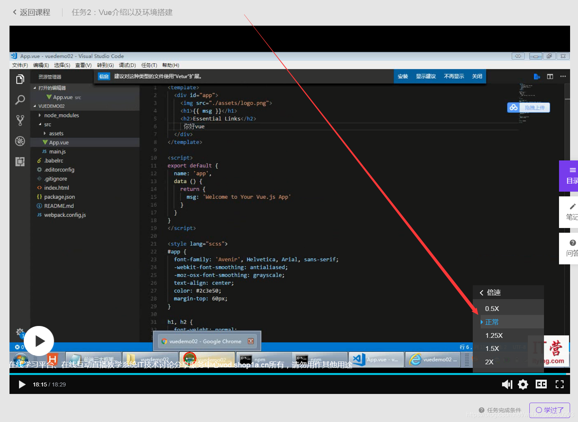Click the large round play button overlay
The image size is (578, 422).
39,341
